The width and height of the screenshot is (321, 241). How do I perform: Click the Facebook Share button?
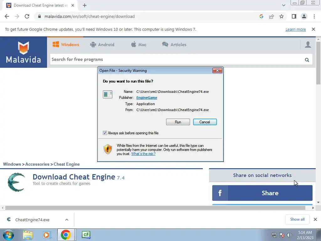(x=262, y=193)
